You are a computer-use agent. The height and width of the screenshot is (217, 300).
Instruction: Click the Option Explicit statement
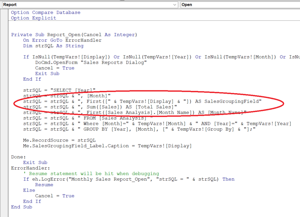pyautogui.click(x=33, y=18)
